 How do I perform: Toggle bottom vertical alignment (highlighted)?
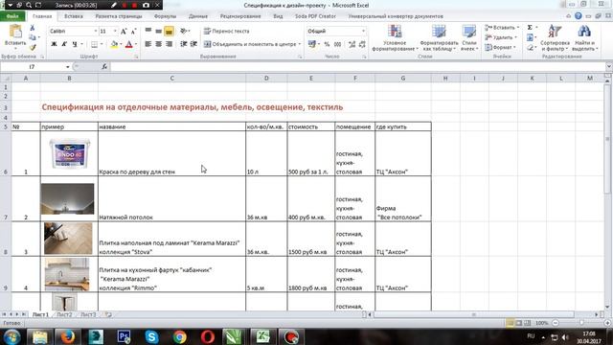tap(169, 31)
